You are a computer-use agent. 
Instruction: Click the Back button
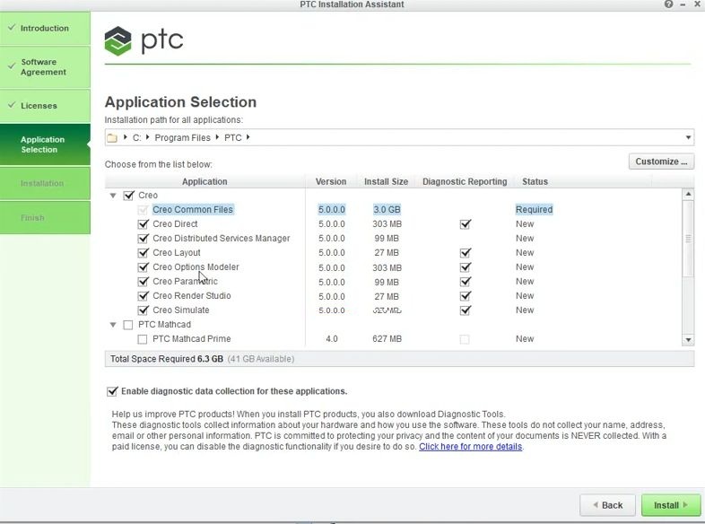pyautogui.click(x=607, y=505)
